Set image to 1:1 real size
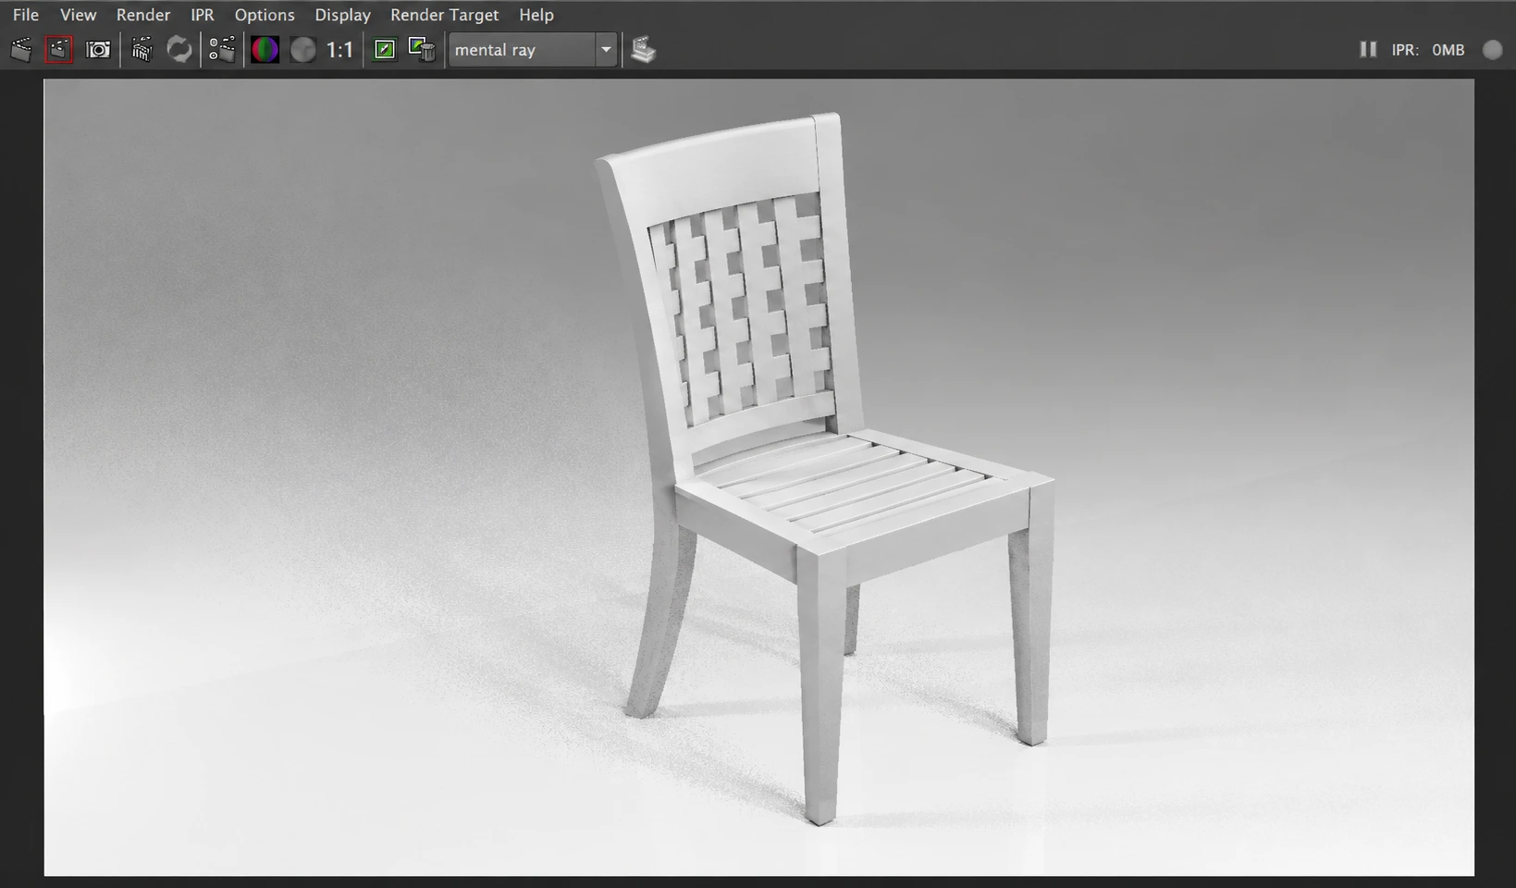The height and width of the screenshot is (888, 1516). tap(340, 50)
